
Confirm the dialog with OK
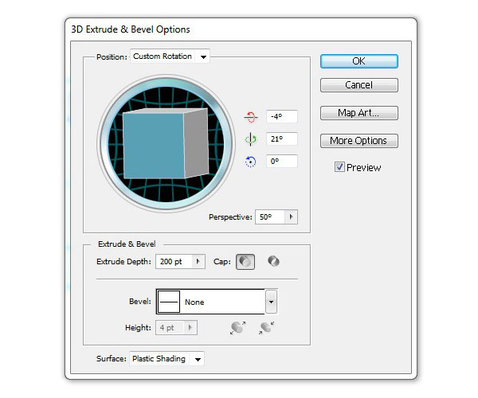(x=359, y=61)
